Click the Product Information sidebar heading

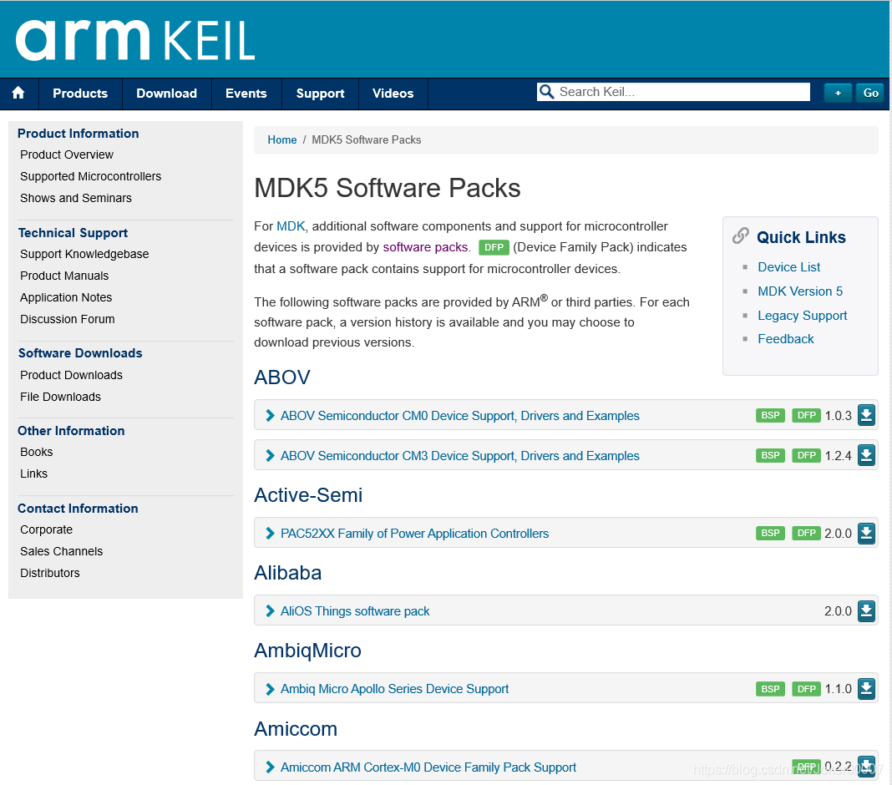pyautogui.click(x=78, y=133)
